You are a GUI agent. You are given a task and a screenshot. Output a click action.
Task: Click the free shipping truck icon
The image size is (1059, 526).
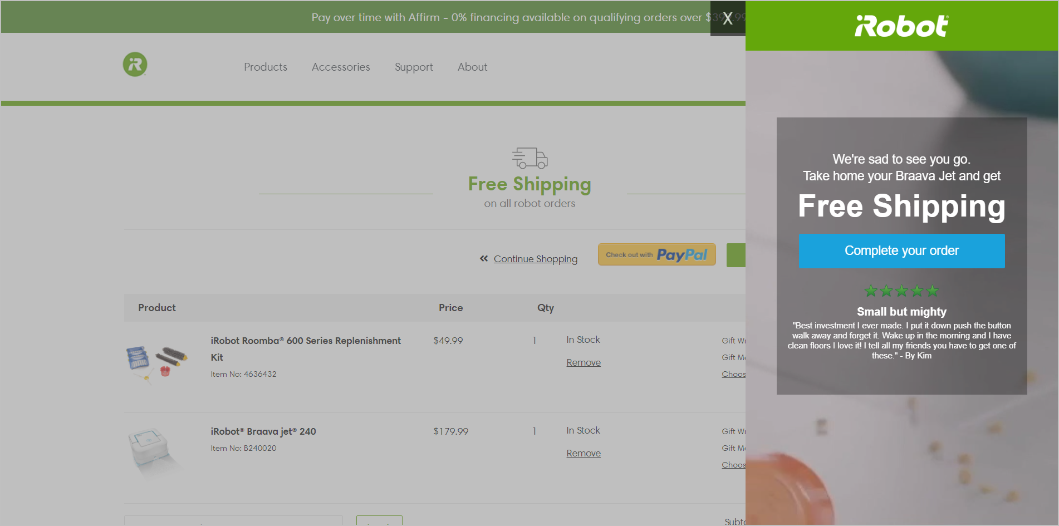[x=529, y=158]
